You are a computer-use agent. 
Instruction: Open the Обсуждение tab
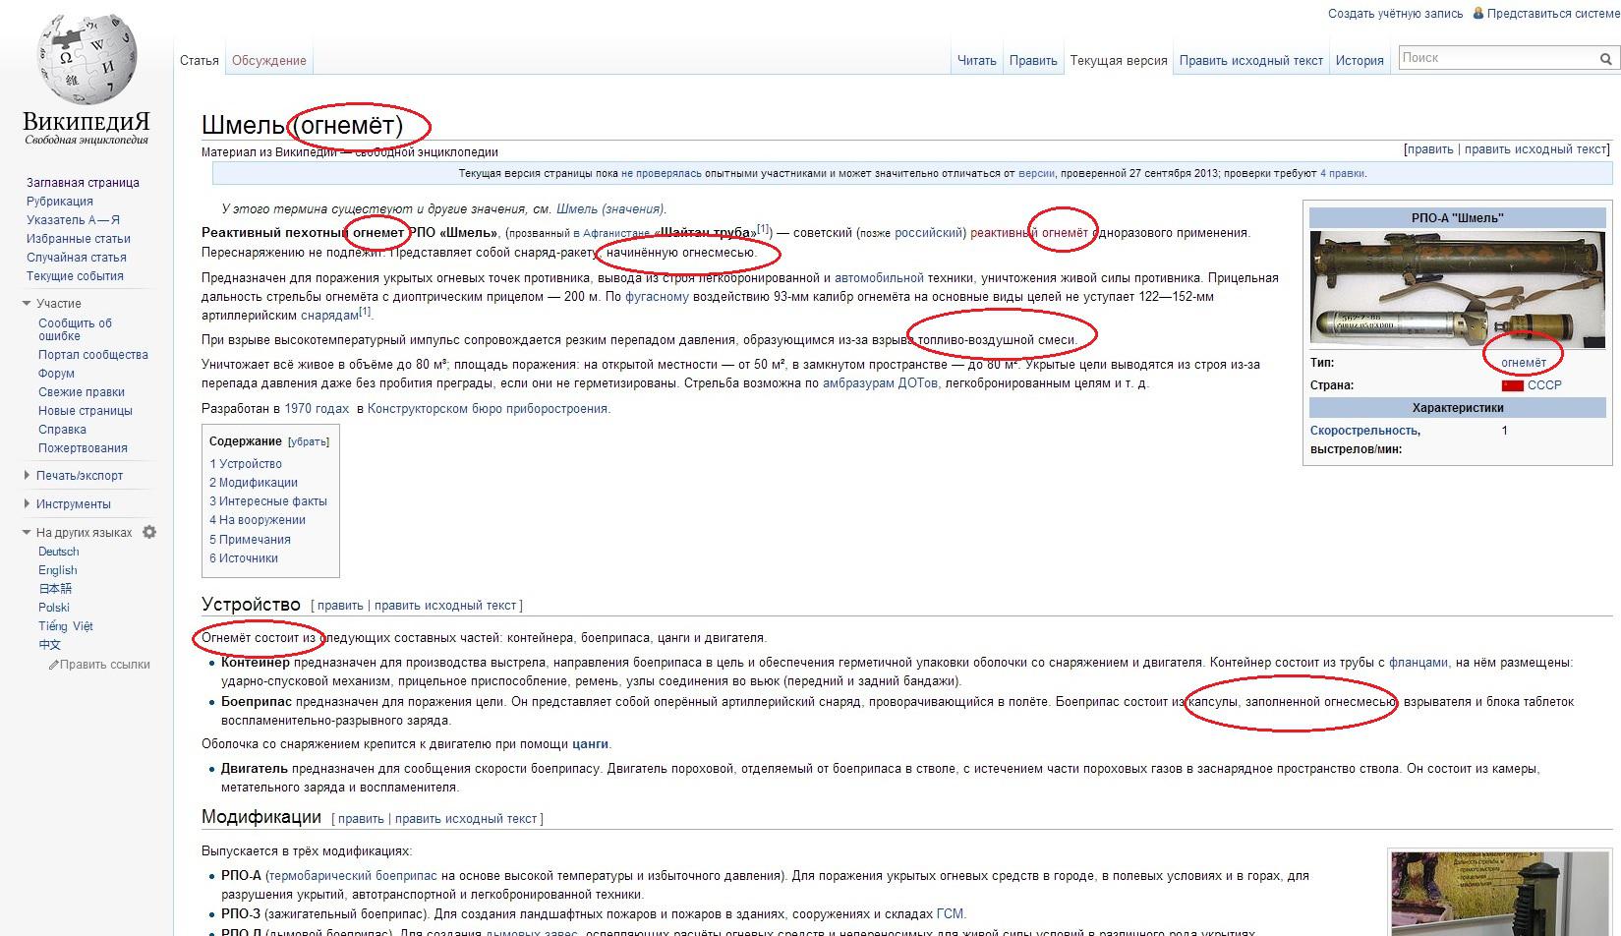pos(269,61)
